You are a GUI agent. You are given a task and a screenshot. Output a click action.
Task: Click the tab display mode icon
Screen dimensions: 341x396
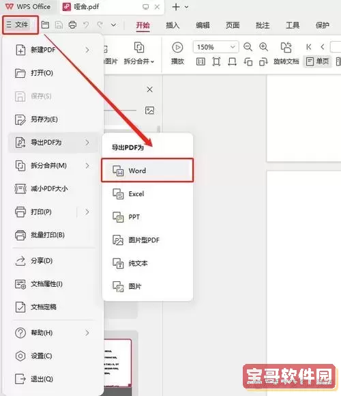coord(145,7)
